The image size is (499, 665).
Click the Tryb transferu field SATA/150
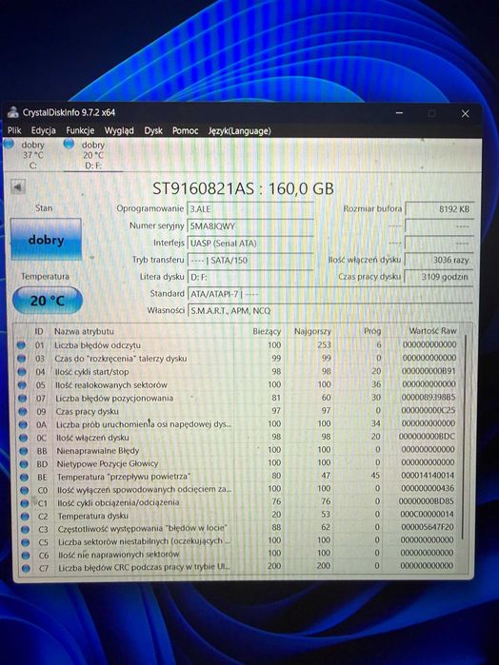tap(250, 260)
